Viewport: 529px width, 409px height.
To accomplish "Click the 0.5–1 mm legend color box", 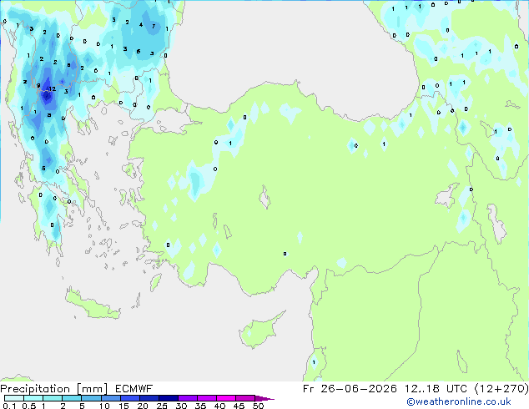I will (33, 398).
